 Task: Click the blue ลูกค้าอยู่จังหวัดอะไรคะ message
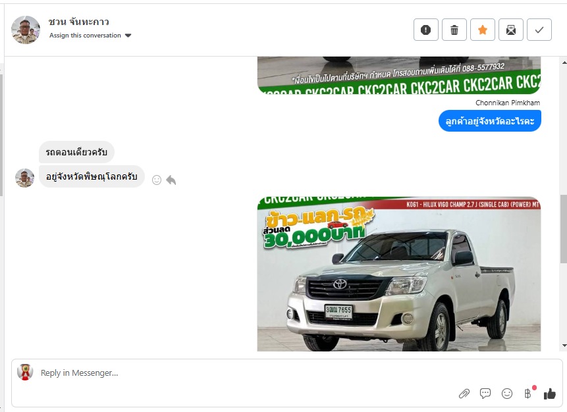click(x=489, y=120)
